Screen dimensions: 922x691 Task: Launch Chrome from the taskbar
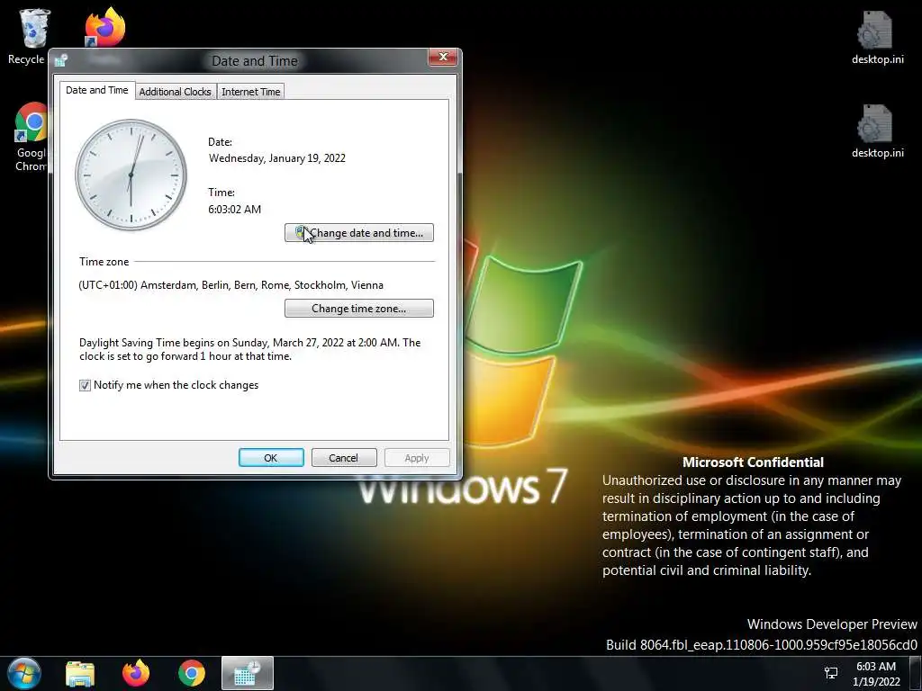tap(192, 673)
